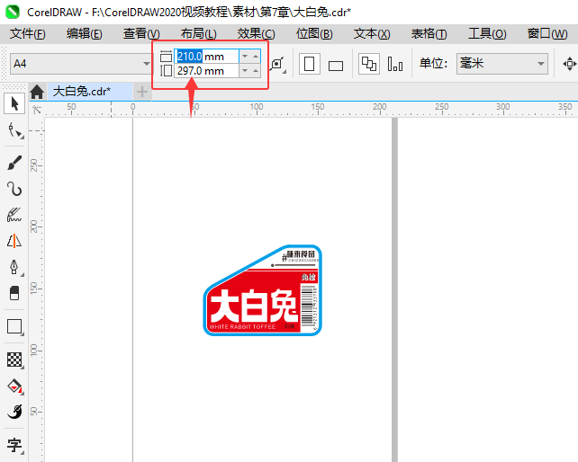
Task: Click the Home welcome screen icon
Action: [37, 92]
